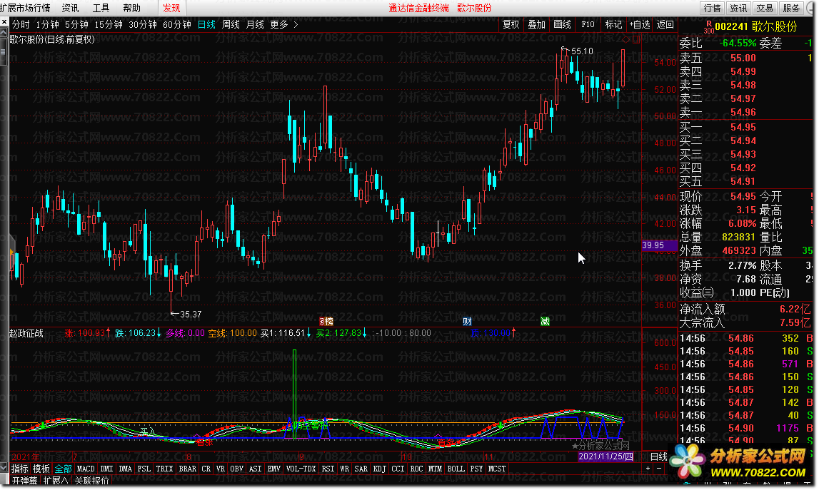Image resolution: width=819 pixels, height=490 pixels.
Task: Switch to 分时 intraday view
Action: [x=21, y=24]
